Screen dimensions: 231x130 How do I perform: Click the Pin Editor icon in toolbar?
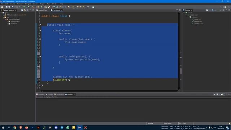[x=93, y=7]
